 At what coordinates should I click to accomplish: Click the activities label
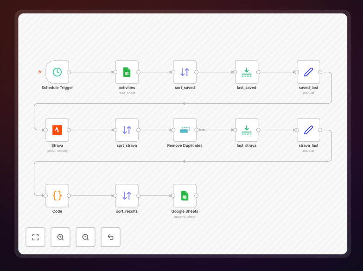coord(127,88)
